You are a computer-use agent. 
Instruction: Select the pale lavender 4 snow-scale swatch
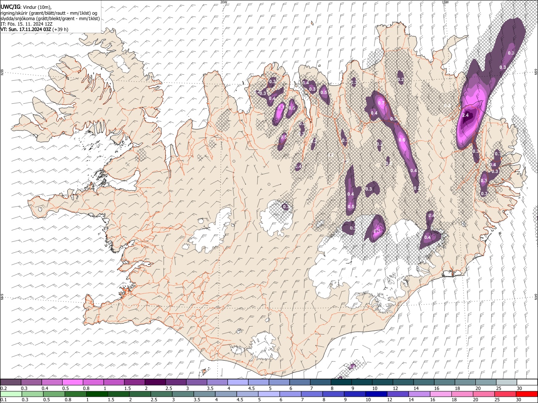tap(238, 382)
